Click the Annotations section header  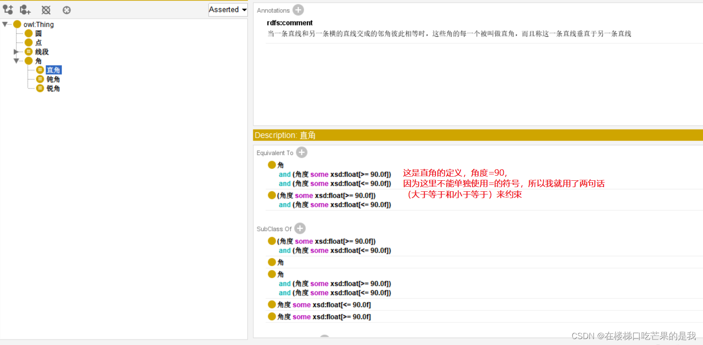273,11
